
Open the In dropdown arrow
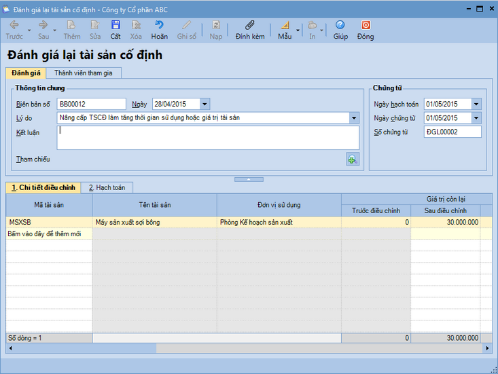tap(321, 31)
